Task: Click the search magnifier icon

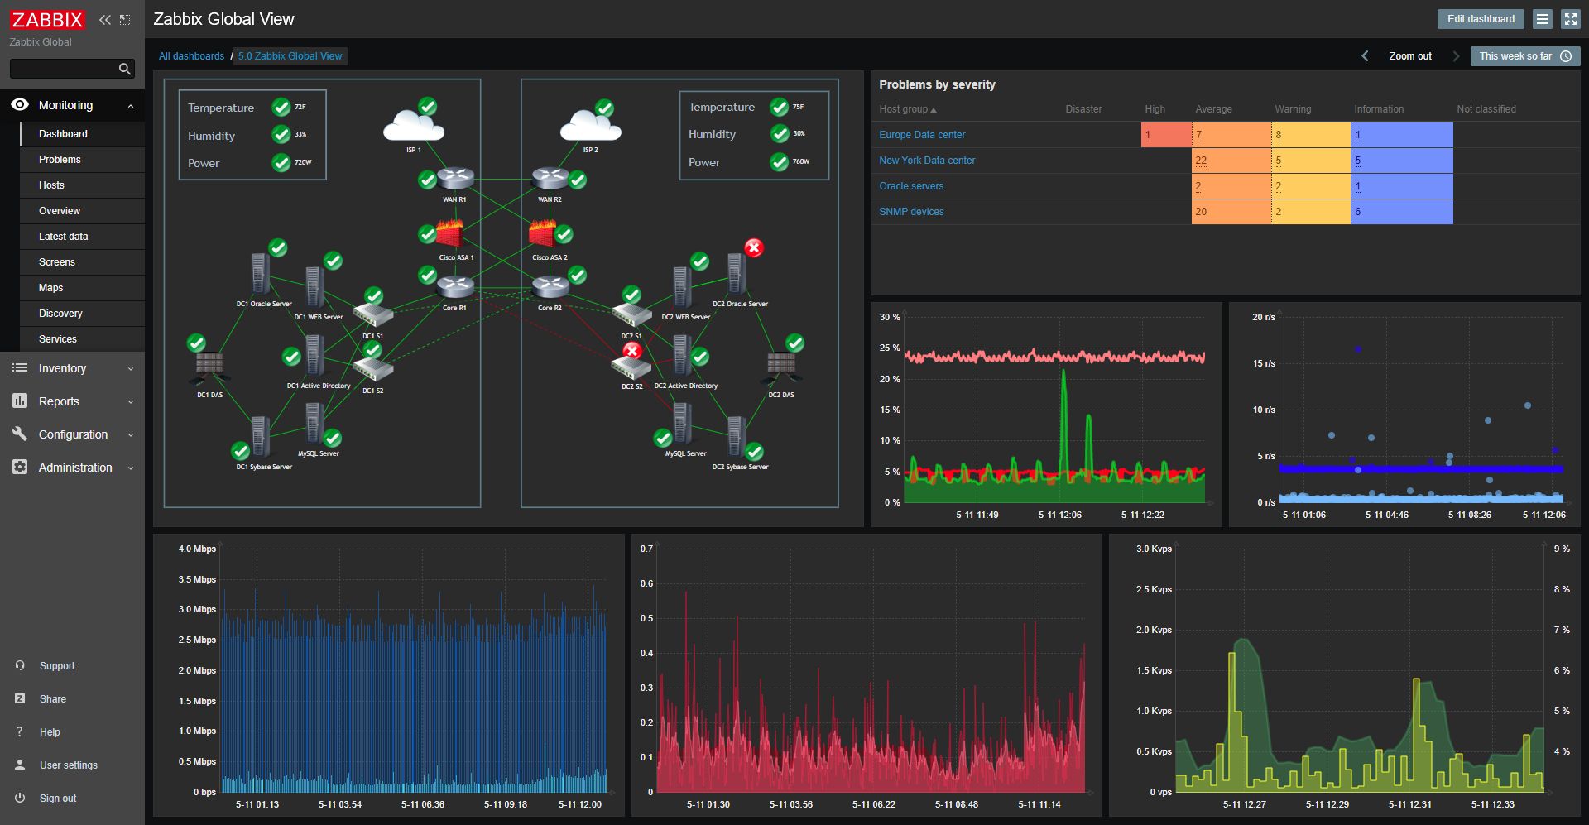Action: (x=124, y=69)
